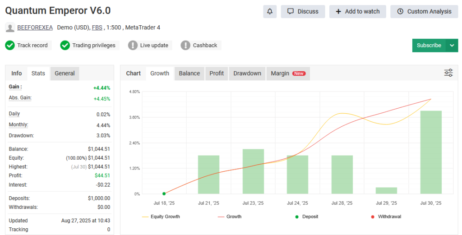Click the Discuss button
The width and height of the screenshot is (462, 235).
(x=303, y=12)
